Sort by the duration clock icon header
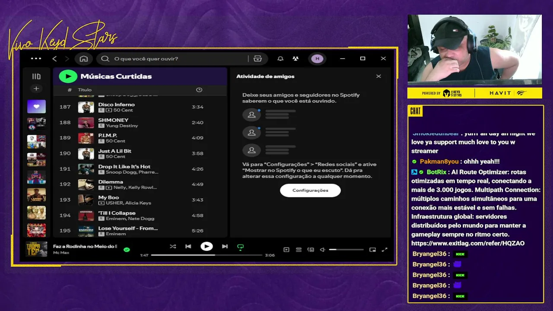The width and height of the screenshot is (553, 311). point(199,90)
